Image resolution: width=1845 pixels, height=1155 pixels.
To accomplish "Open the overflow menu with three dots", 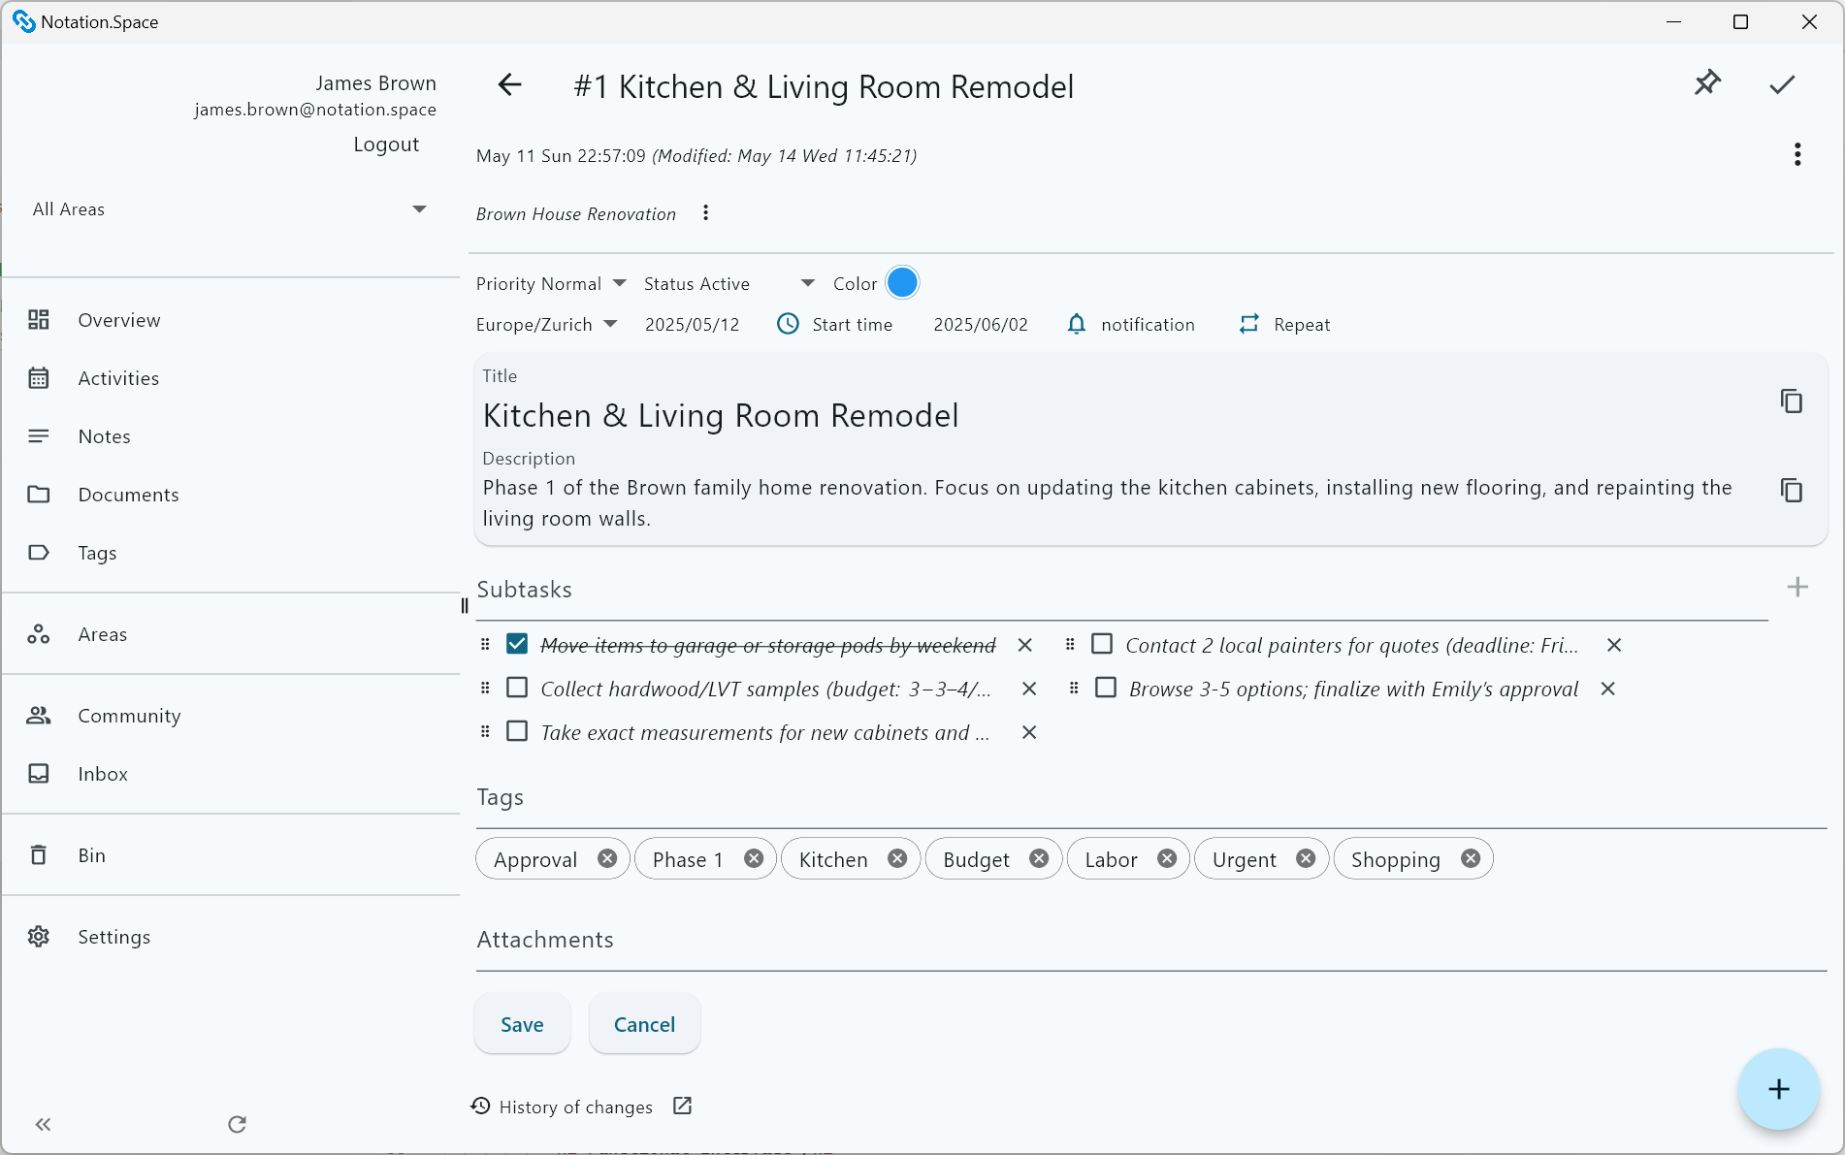I will pyautogui.click(x=1796, y=153).
